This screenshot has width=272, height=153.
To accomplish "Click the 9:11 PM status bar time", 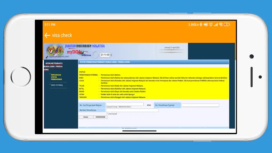I will (50, 25).
